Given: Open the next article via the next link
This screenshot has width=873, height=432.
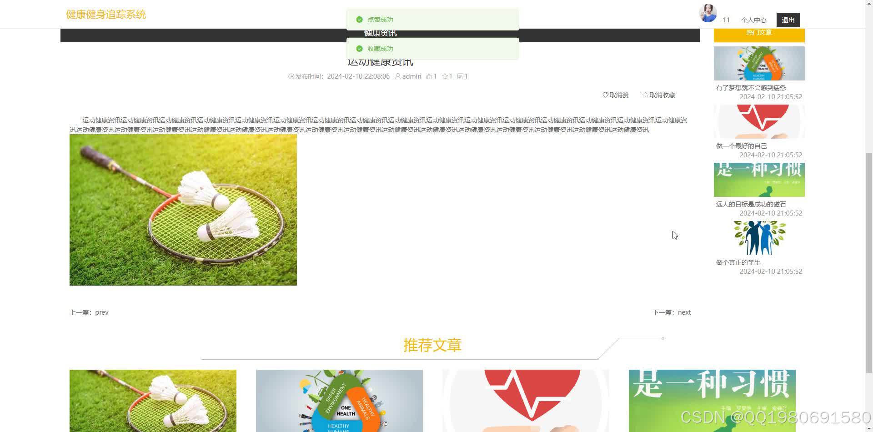Looking at the screenshot, I should (x=684, y=312).
